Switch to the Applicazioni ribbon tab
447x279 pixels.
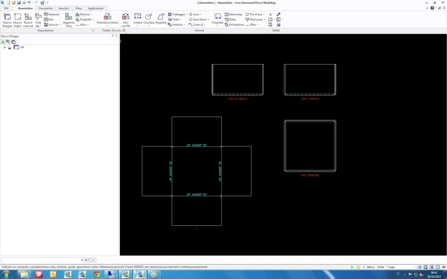click(x=96, y=8)
